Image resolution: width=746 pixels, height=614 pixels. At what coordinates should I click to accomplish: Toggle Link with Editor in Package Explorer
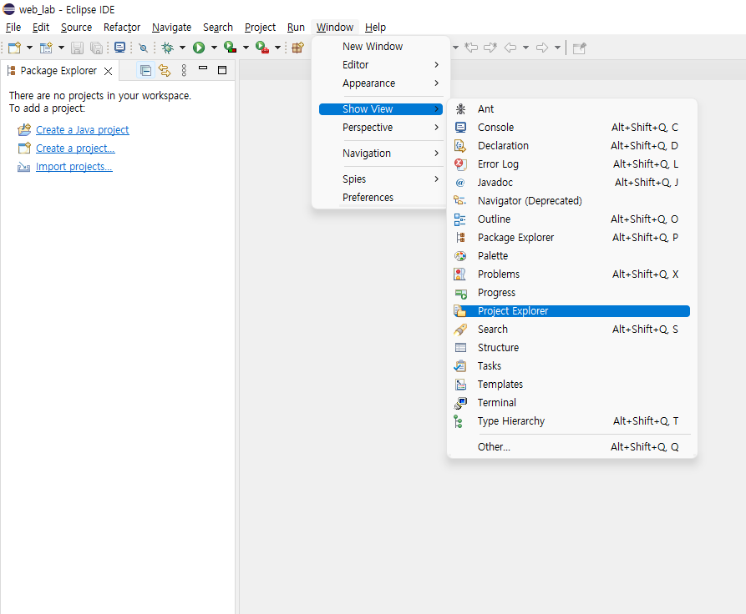click(x=165, y=71)
